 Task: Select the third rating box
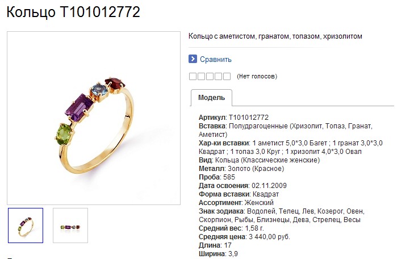click(210, 76)
